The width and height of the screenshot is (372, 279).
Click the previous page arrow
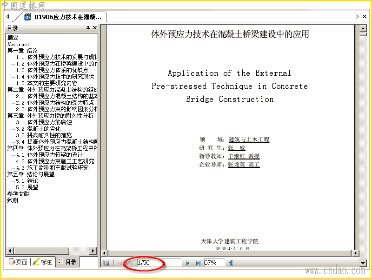130,263
